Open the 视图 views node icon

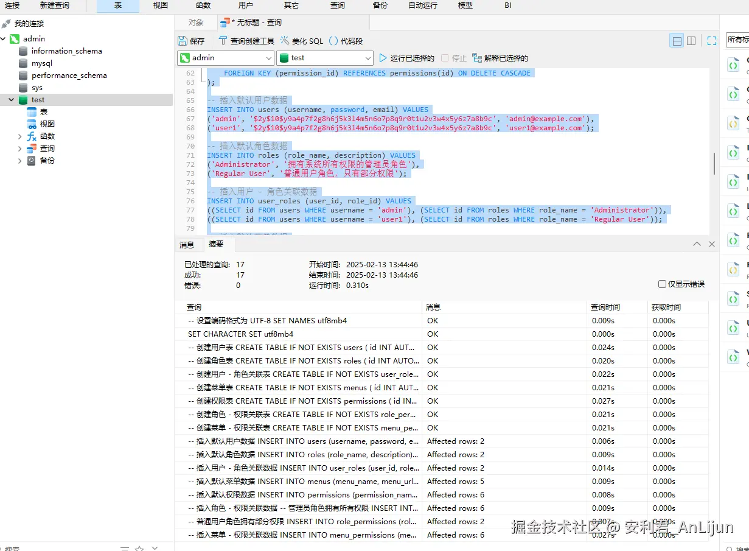pyautogui.click(x=32, y=124)
